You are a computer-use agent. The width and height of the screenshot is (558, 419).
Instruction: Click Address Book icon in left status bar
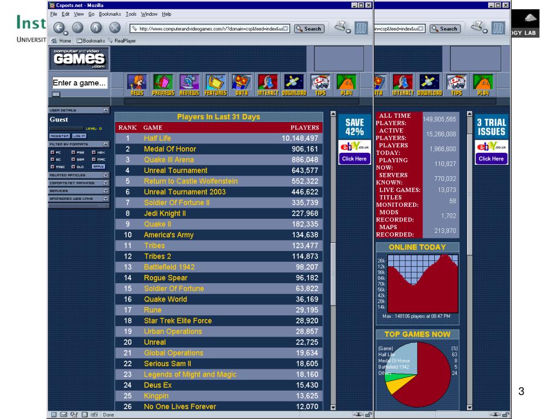84,415
